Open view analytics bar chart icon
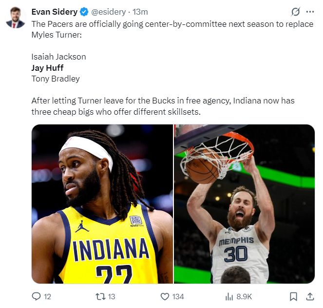This screenshot has width=323, height=308. coord(229,297)
